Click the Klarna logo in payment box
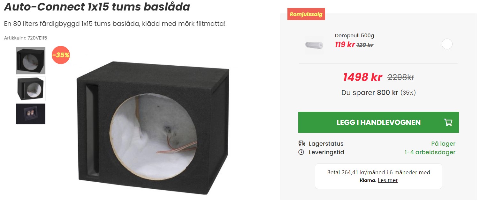 tap(368, 180)
